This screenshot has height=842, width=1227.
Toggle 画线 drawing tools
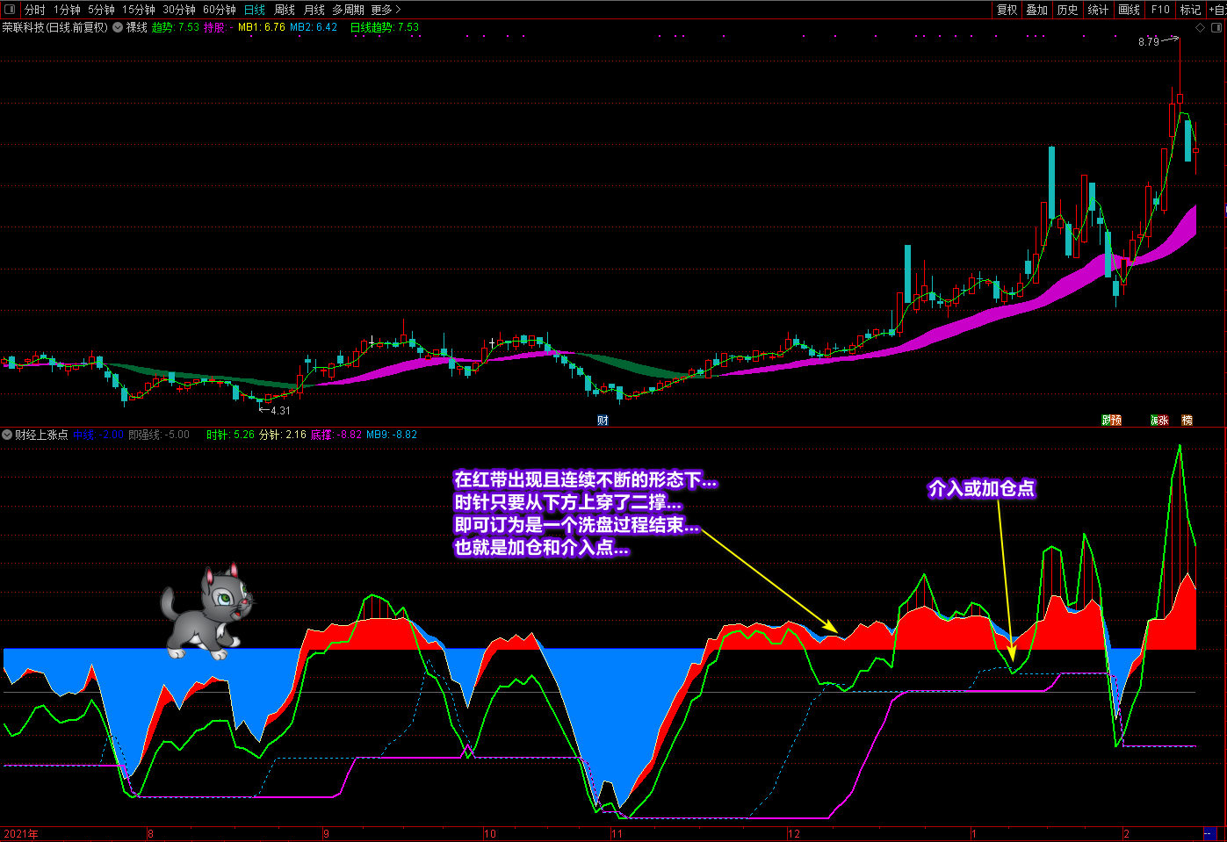pos(1130,10)
